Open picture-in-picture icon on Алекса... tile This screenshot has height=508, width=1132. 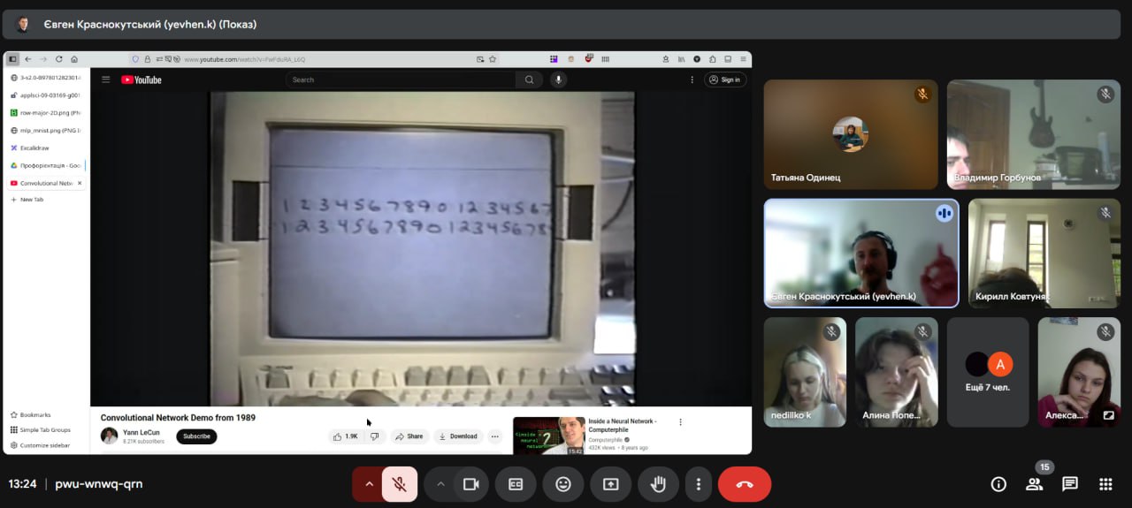coord(1108,415)
